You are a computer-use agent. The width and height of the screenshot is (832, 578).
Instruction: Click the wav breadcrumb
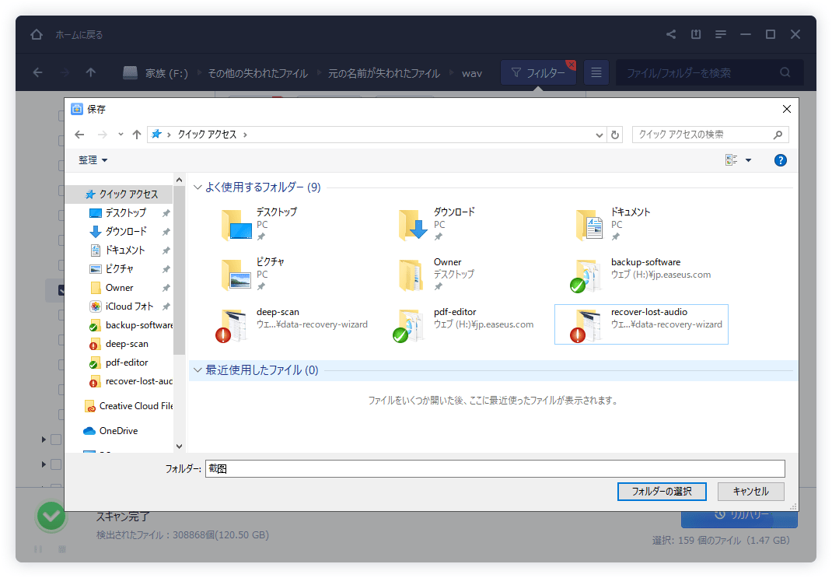point(472,73)
